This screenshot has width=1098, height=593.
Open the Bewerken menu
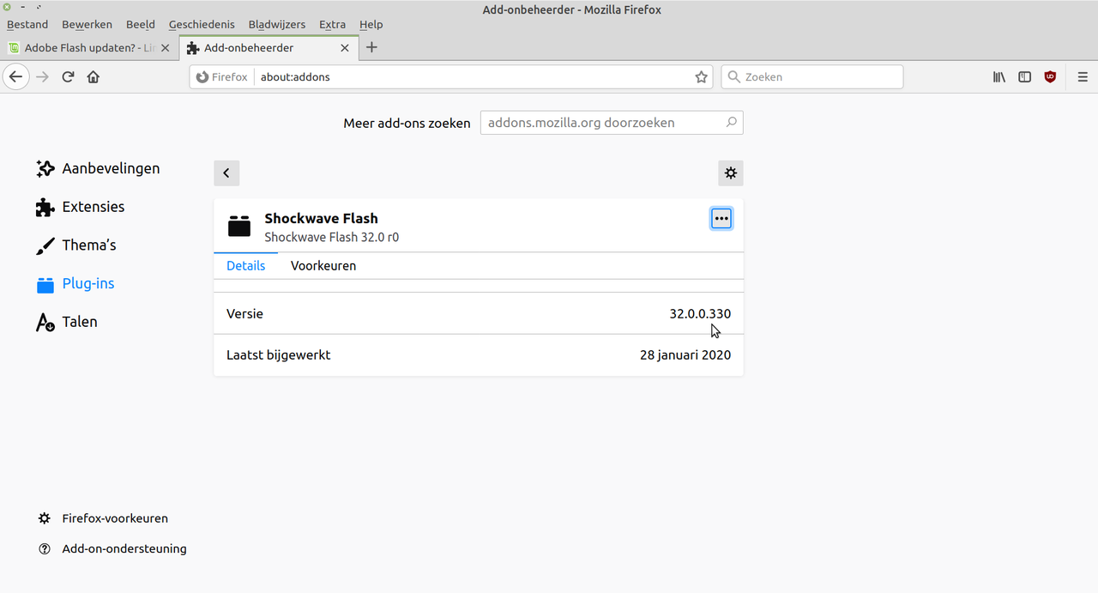[x=87, y=24]
